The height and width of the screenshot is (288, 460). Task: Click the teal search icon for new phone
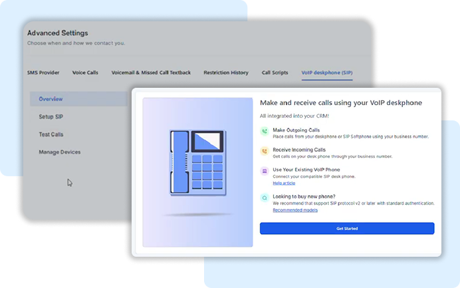point(265,198)
